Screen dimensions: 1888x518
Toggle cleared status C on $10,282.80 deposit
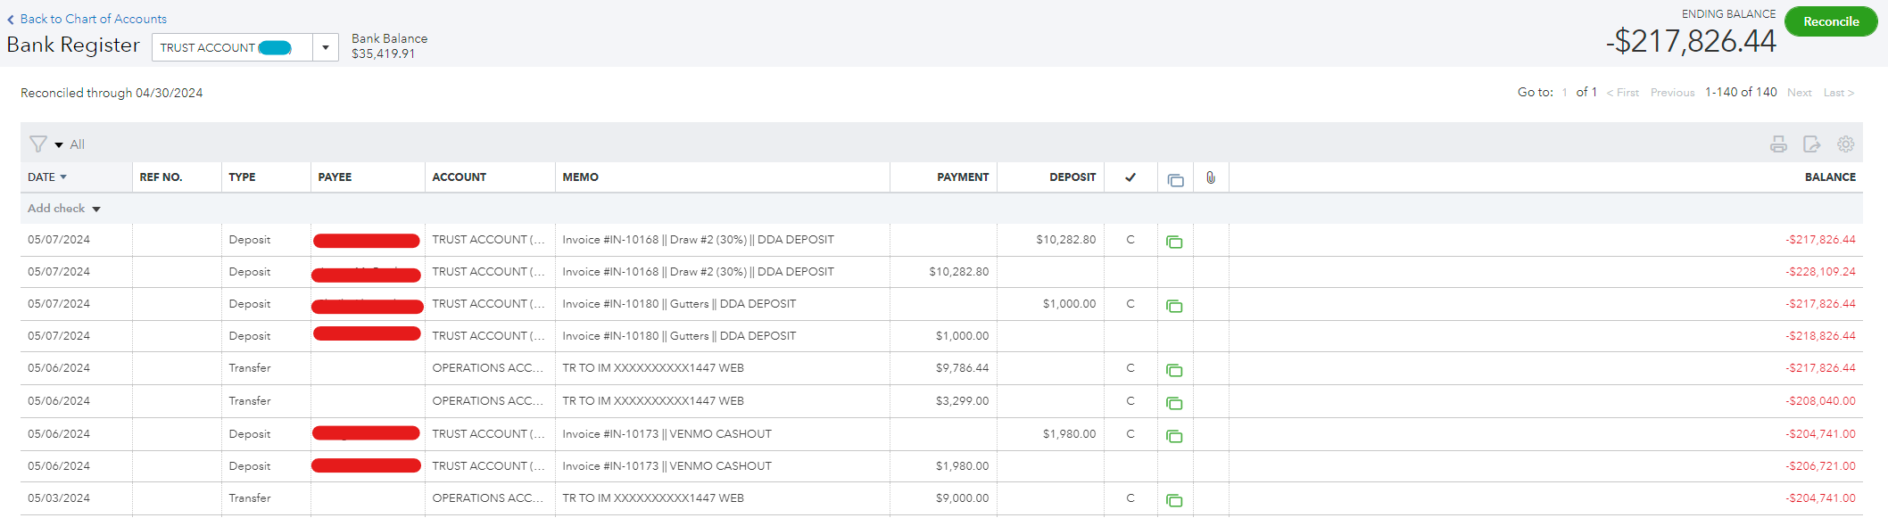(x=1130, y=240)
